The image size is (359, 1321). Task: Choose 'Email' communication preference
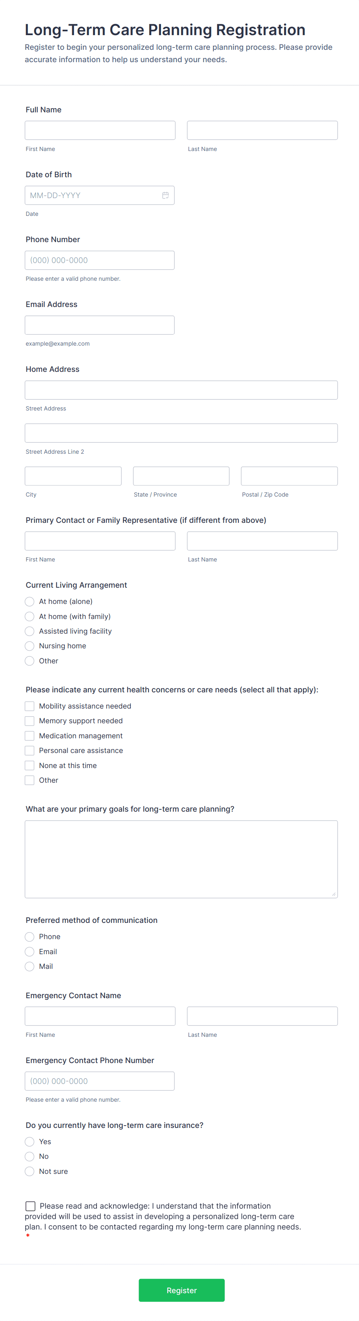pyautogui.click(x=29, y=951)
